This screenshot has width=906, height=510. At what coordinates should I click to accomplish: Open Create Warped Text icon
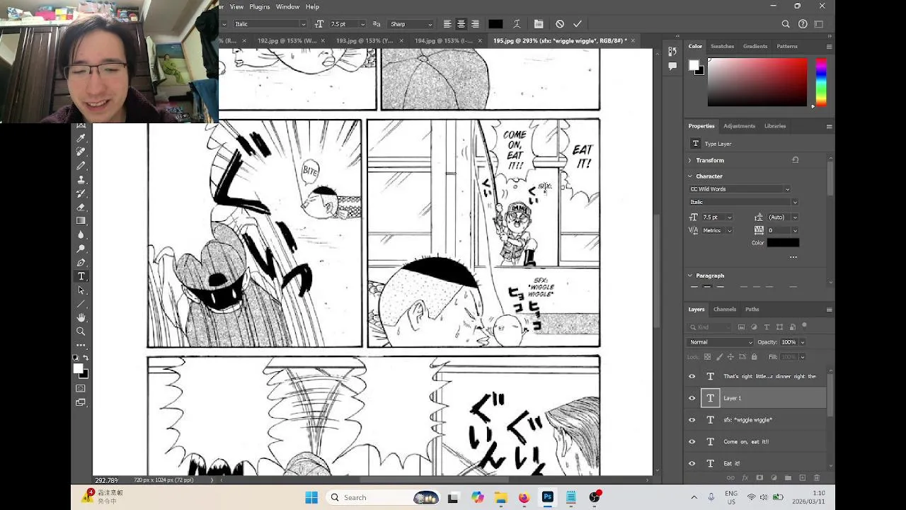[x=517, y=24]
